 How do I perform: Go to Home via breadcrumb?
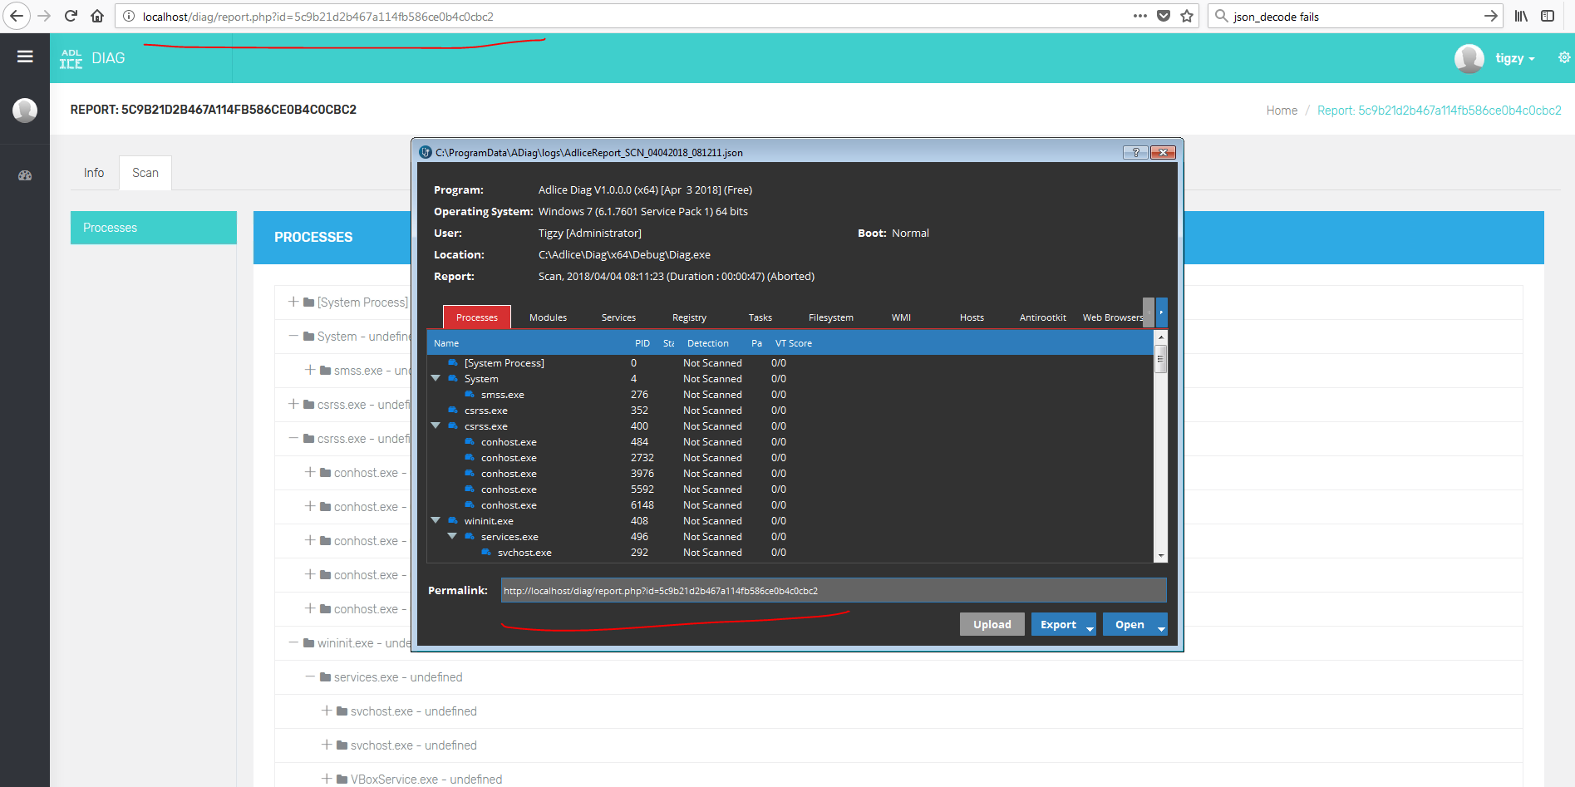[1282, 111]
